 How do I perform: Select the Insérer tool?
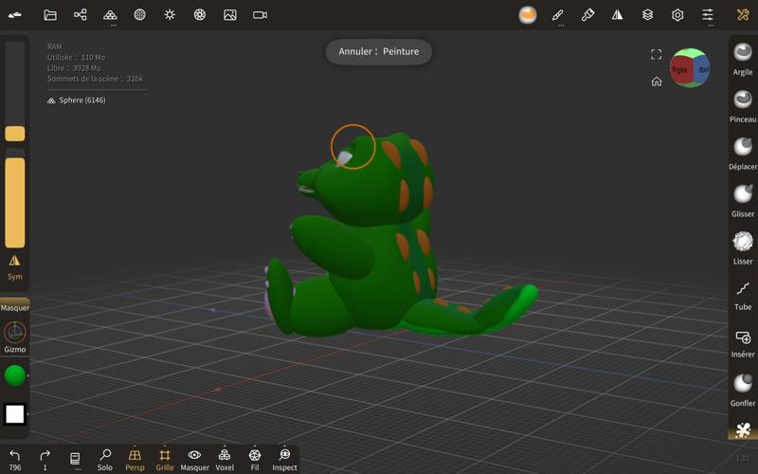pyautogui.click(x=743, y=343)
